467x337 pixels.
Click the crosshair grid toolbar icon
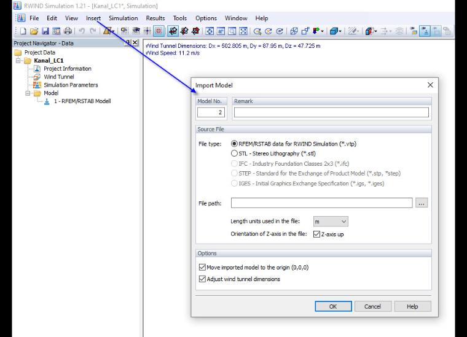(147, 31)
